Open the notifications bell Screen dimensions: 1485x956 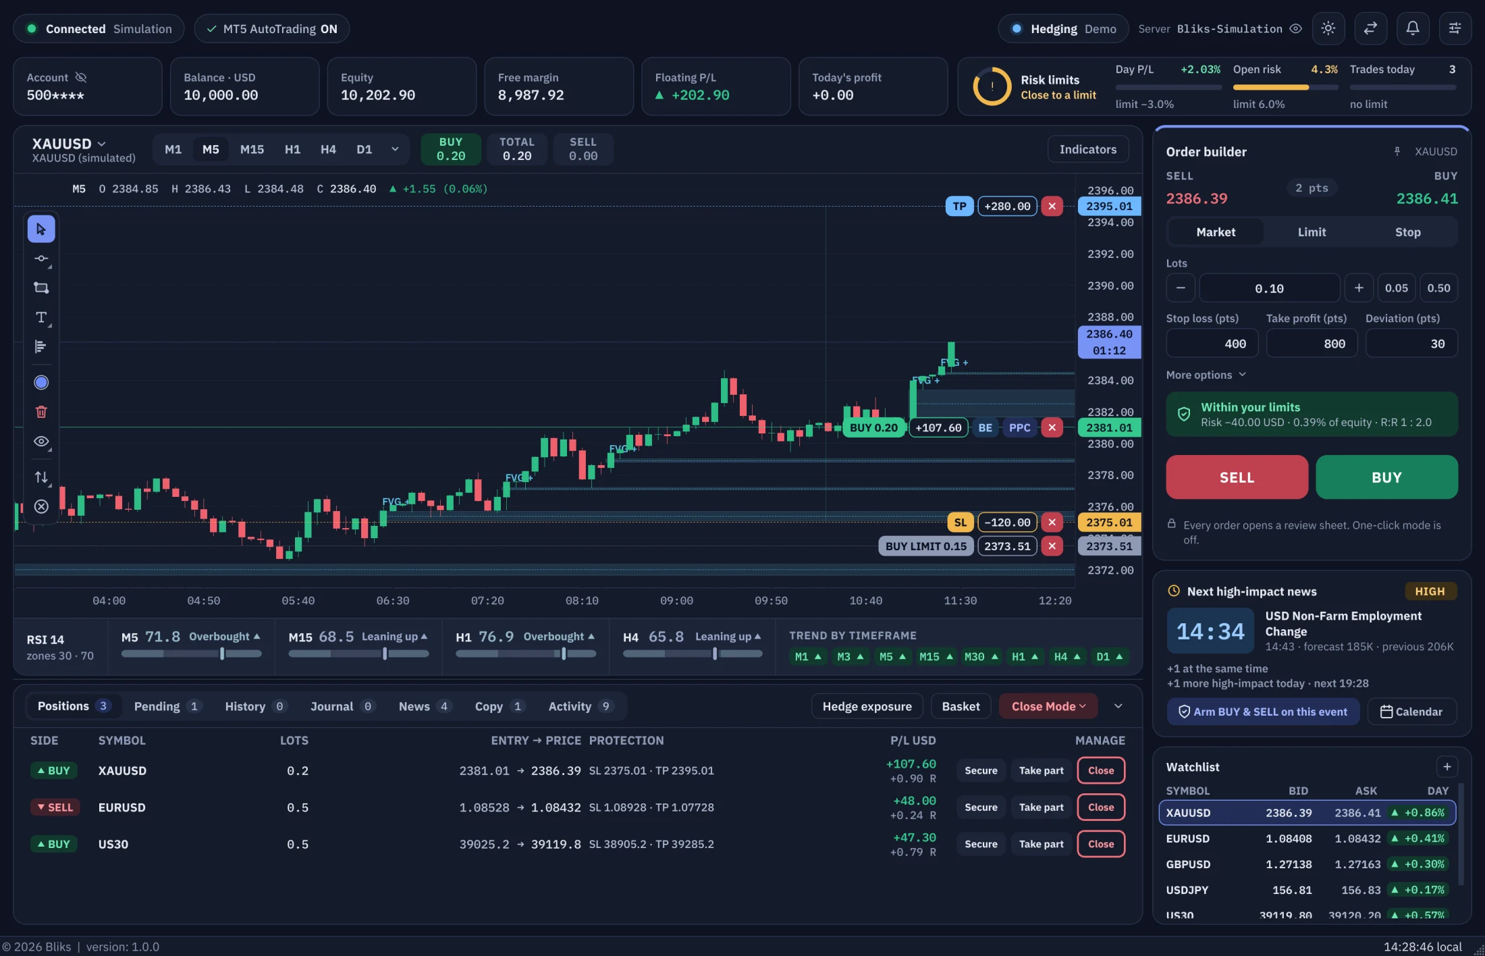(x=1413, y=28)
